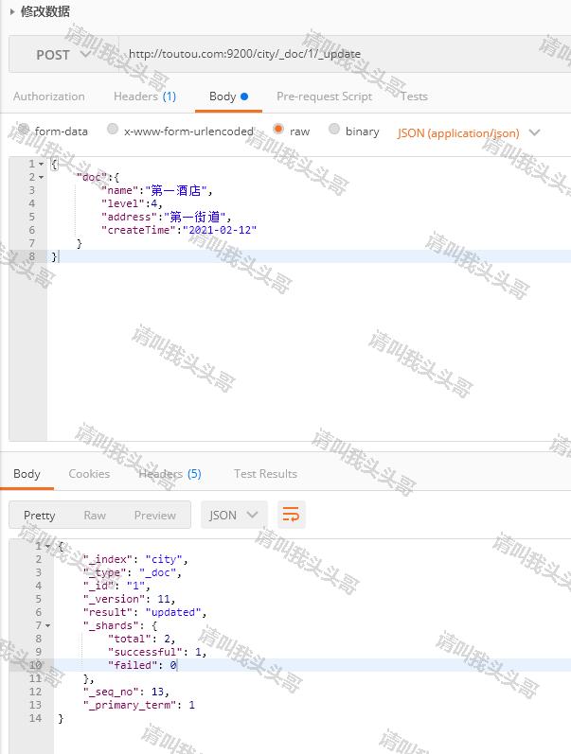Choose Preview response view
The height and width of the screenshot is (754, 571).
[155, 515]
